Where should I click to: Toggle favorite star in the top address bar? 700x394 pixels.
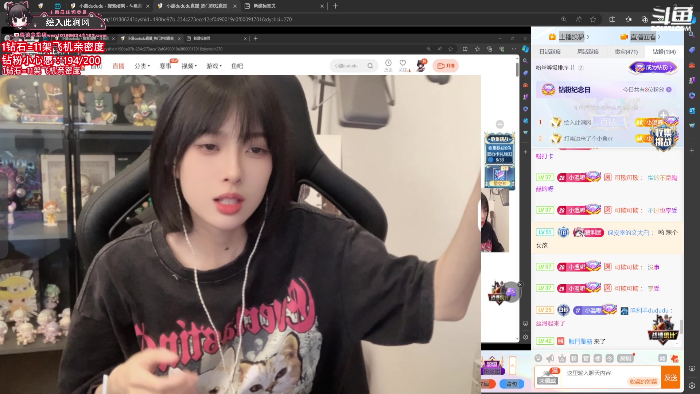[x=593, y=19]
